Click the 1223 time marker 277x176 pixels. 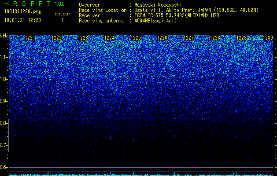[83, 38]
